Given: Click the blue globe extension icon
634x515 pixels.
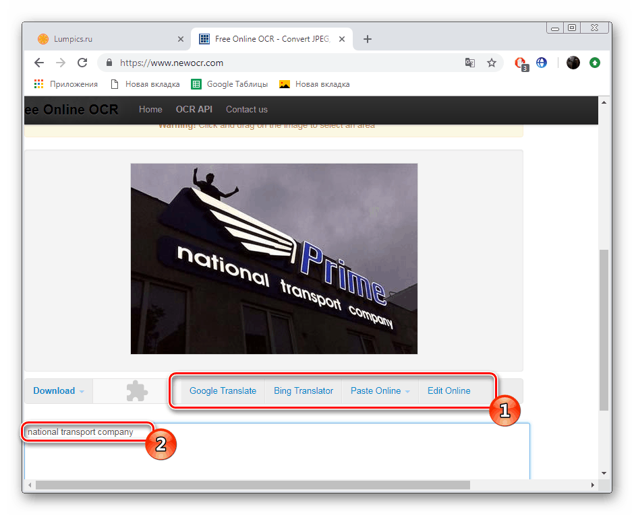Looking at the screenshot, I should (x=542, y=63).
